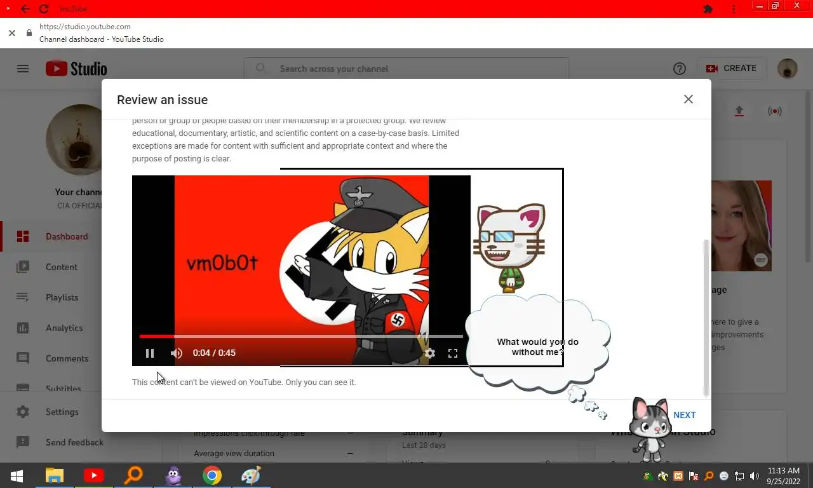Click the 0:04 / 0:45 time display
Image resolution: width=813 pixels, height=488 pixels.
(x=214, y=353)
